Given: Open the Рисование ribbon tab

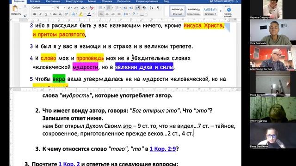Looking at the screenshot, I should [x=53, y=1].
